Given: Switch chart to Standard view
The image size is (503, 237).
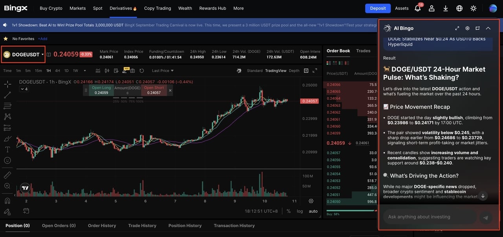Looking at the screenshot, I should 255,71.
